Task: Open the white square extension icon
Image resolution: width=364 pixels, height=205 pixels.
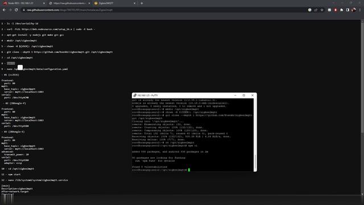Action: tap(329, 10)
